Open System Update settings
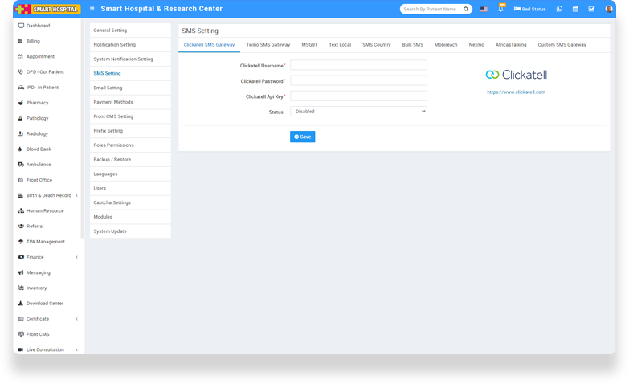Screen dimensions: 629x384 pyautogui.click(x=130, y=231)
